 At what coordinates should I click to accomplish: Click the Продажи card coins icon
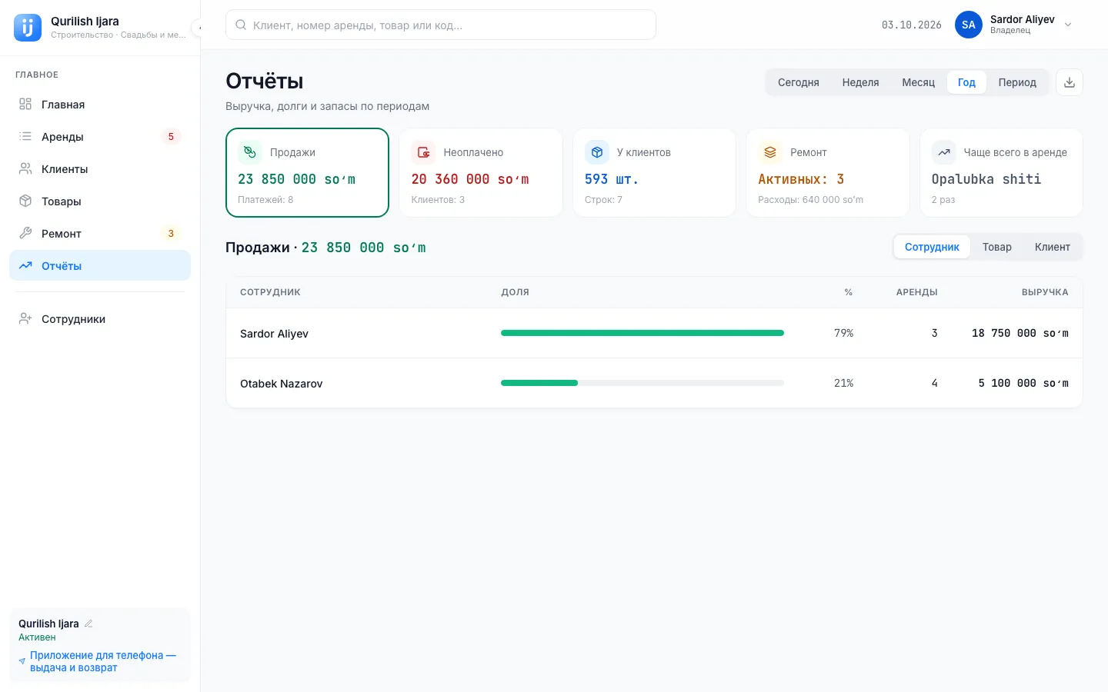tap(250, 152)
